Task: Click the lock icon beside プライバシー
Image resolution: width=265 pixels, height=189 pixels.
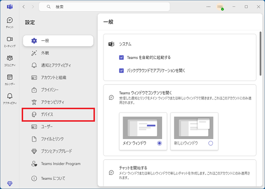Action: [x=34, y=90]
